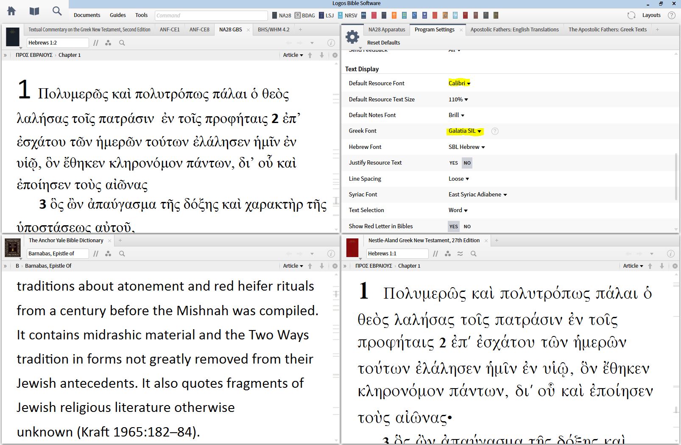
Task: Open the Library book icon
Action: point(34,11)
